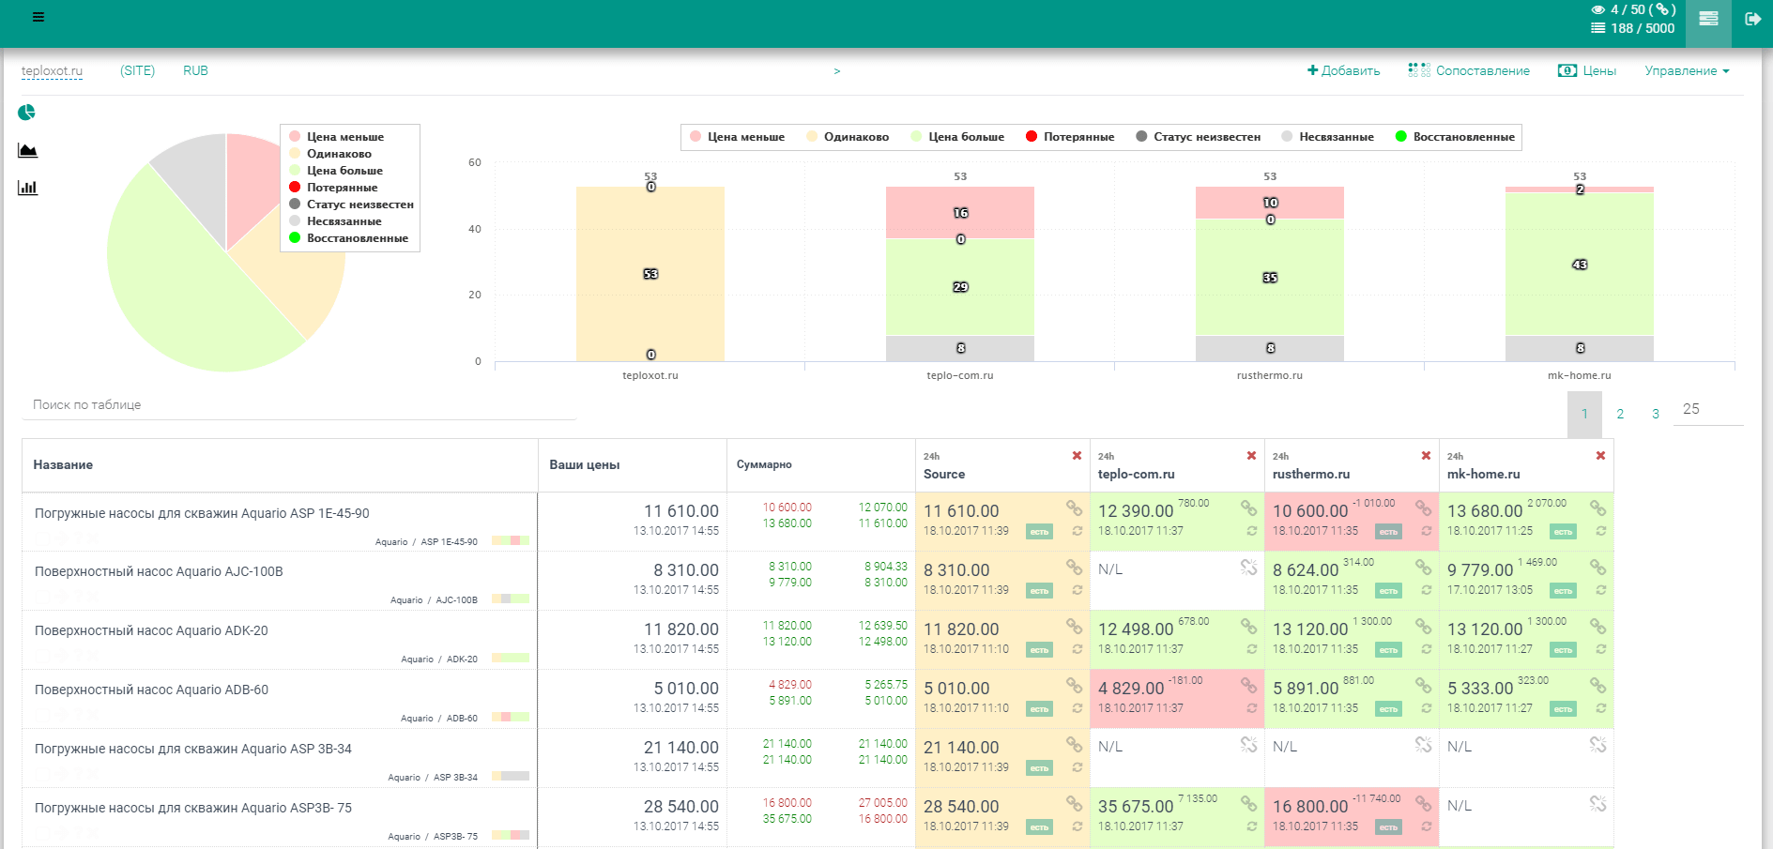Switch to bar chart view icon
Viewport: 1773px width, 849px height.
pos(27,188)
